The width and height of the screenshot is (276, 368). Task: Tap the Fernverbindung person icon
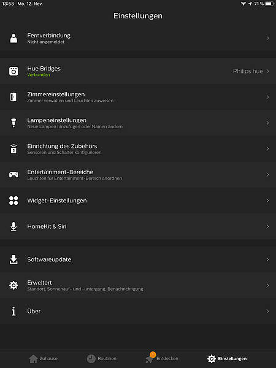pyautogui.click(x=13, y=38)
